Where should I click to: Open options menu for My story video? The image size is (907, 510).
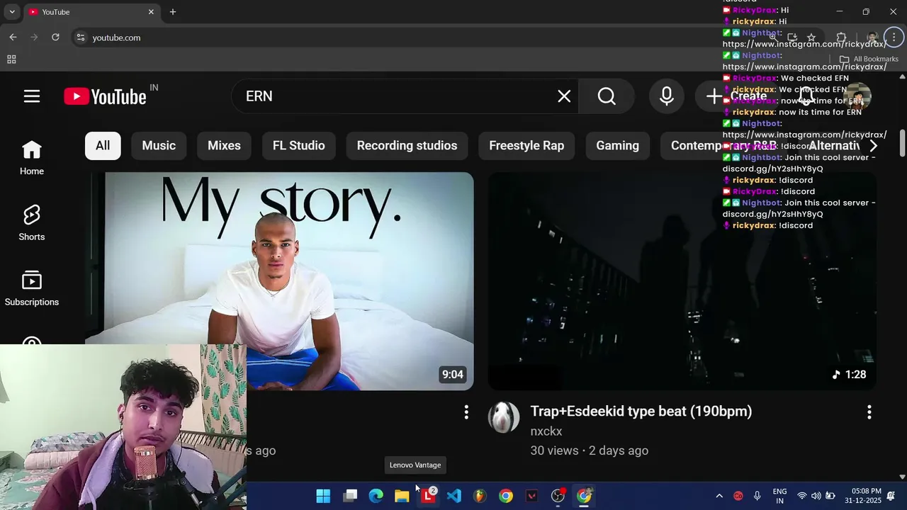[466, 412]
